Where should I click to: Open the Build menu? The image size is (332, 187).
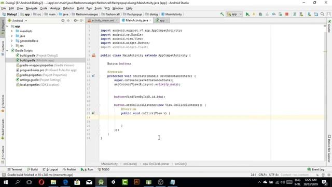[x=80, y=8]
